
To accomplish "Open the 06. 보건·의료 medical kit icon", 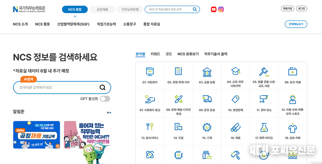I will [292, 72].
